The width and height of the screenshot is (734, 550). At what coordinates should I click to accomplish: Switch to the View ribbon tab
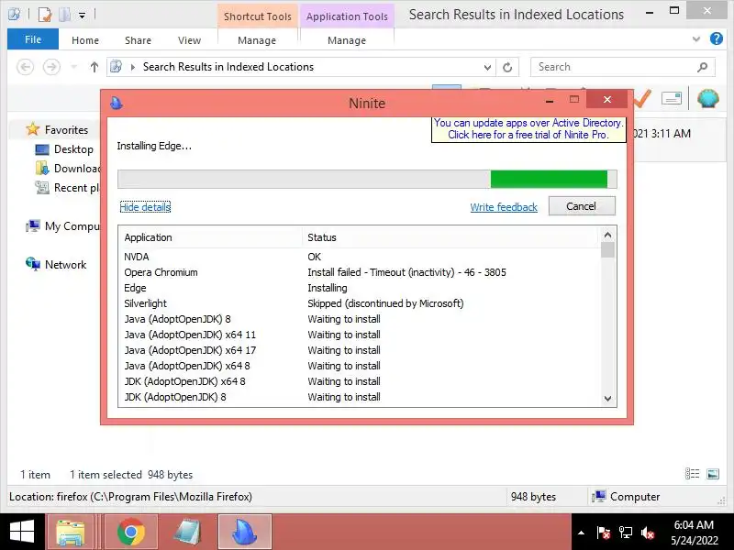click(x=189, y=40)
